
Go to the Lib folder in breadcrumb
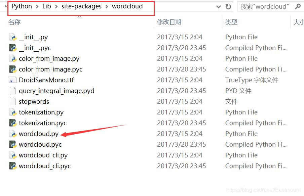47,6
